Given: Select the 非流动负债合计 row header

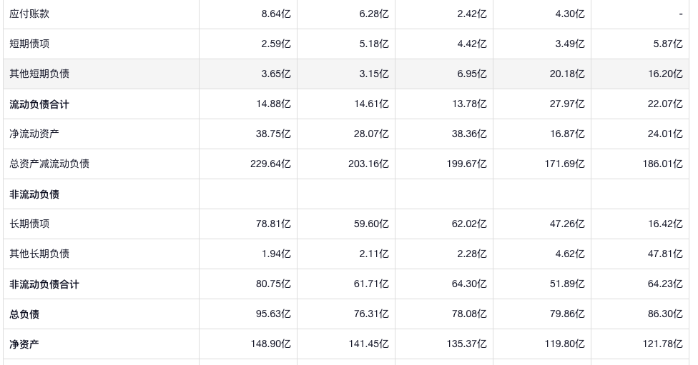Looking at the screenshot, I should (x=44, y=284).
